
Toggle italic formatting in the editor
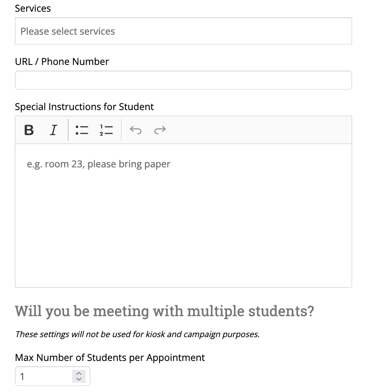click(53, 130)
